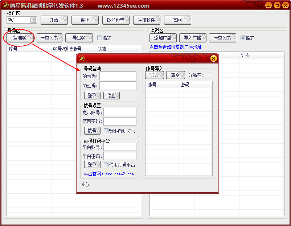The height and width of the screenshot is (226, 291).
Task: Focus the 平台密码 input field
Action: point(120,156)
